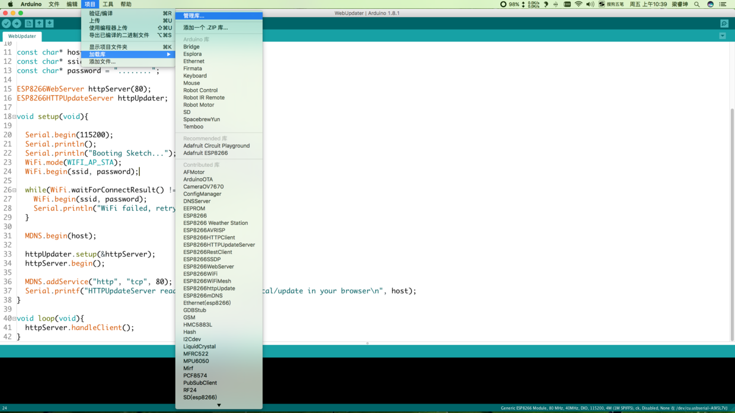Open the 帮助 menu
The image size is (735, 413).
126,4
